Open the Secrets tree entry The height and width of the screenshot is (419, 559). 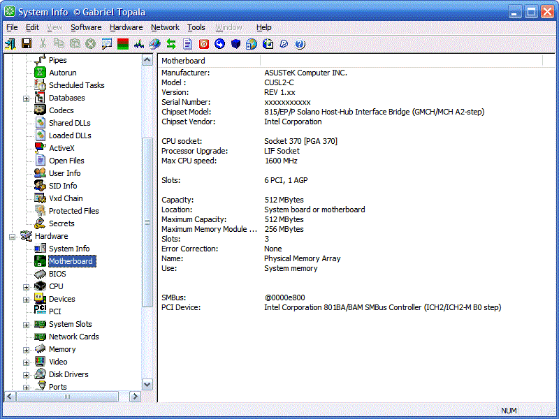click(x=61, y=223)
